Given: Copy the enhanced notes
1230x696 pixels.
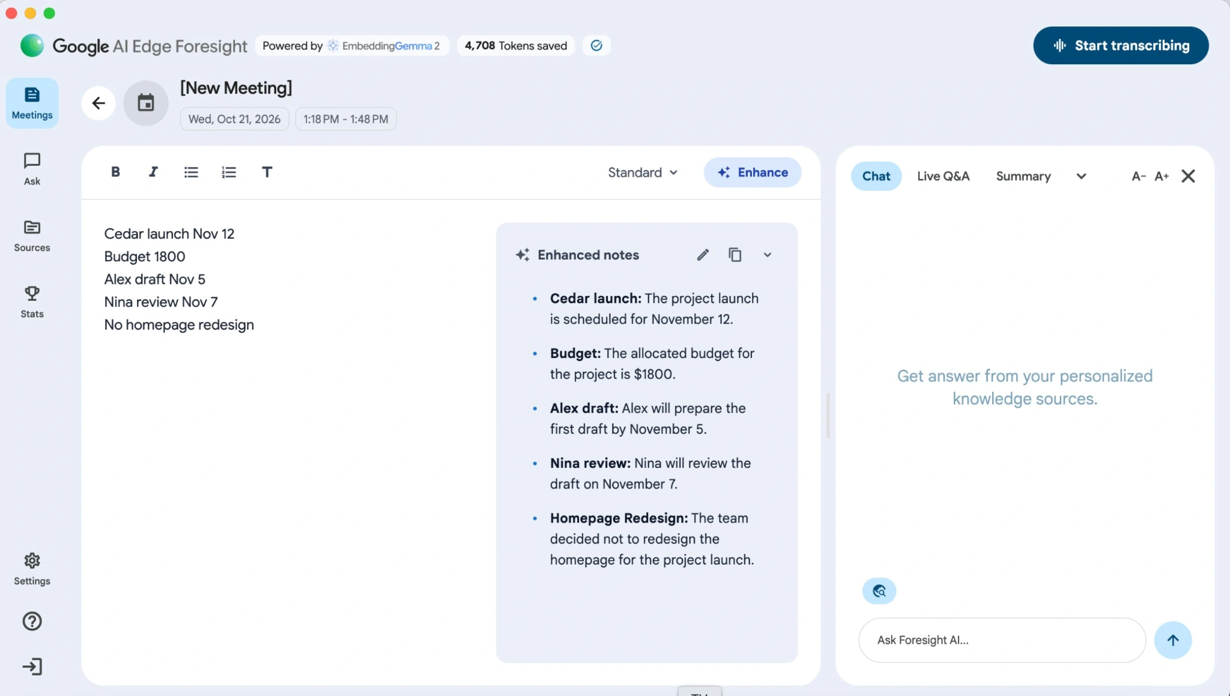Looking at the screenshot, I should pos(735,255).
